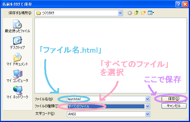Image resolution: width=190 pixels, height=122 pixels.
Task: Open マイ ネットワーク in the places bar
Action: 17,92
